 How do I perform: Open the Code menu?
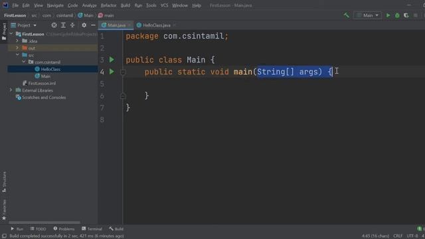[x=72, y=5]
